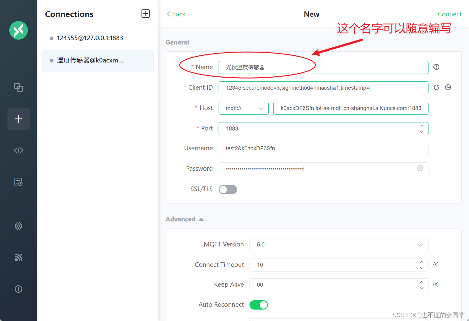Open the Connections panel icon in sidebar

(18, 88)
